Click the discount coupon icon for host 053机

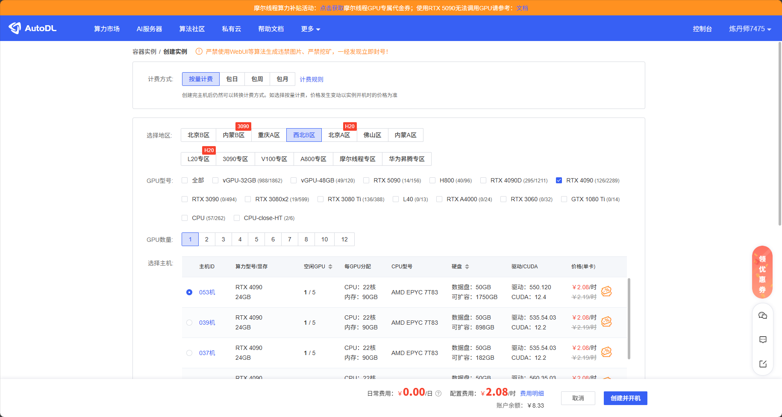(606, 291)
